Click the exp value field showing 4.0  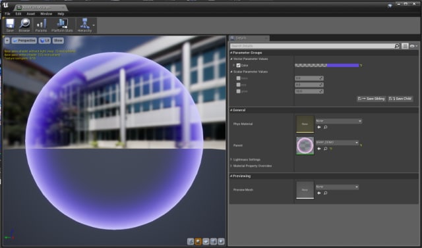click(x=309, y=85)
